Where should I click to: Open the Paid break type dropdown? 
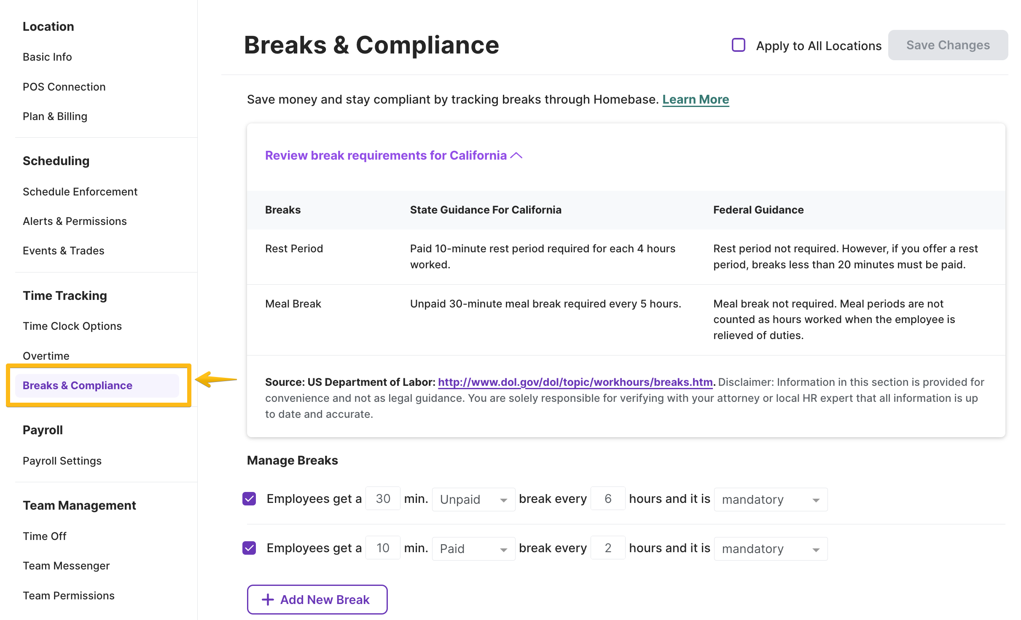coord(473,548)
